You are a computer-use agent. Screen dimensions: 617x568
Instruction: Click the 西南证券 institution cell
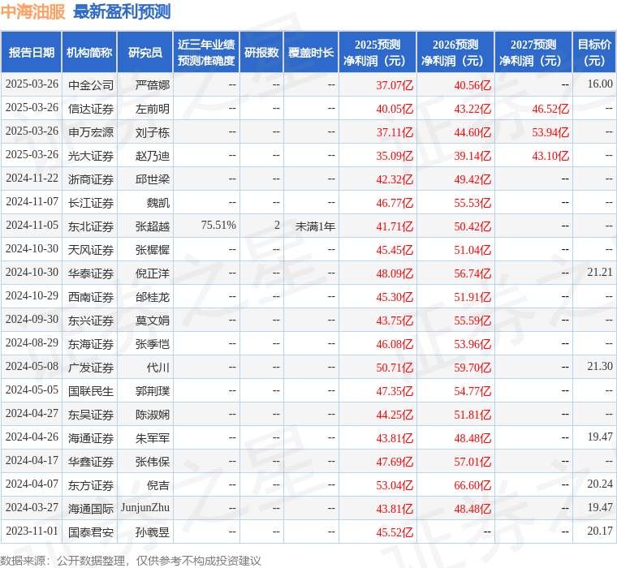pyautogui.click(x=91, y=297)
